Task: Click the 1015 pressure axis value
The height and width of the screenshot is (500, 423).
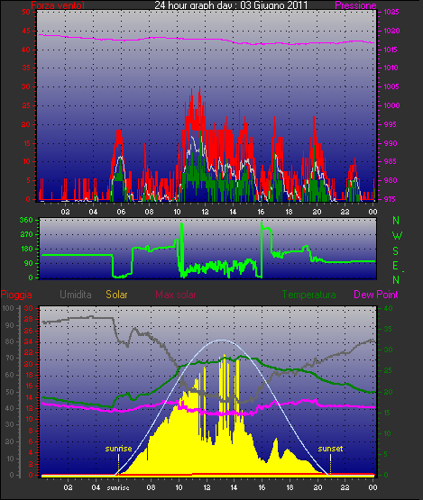Action: pos(391,50)
